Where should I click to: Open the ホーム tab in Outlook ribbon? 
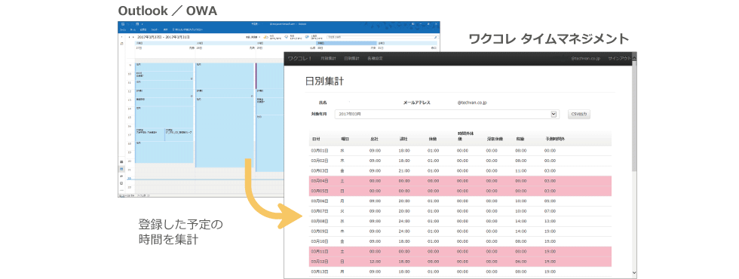[x=133, y=29]
